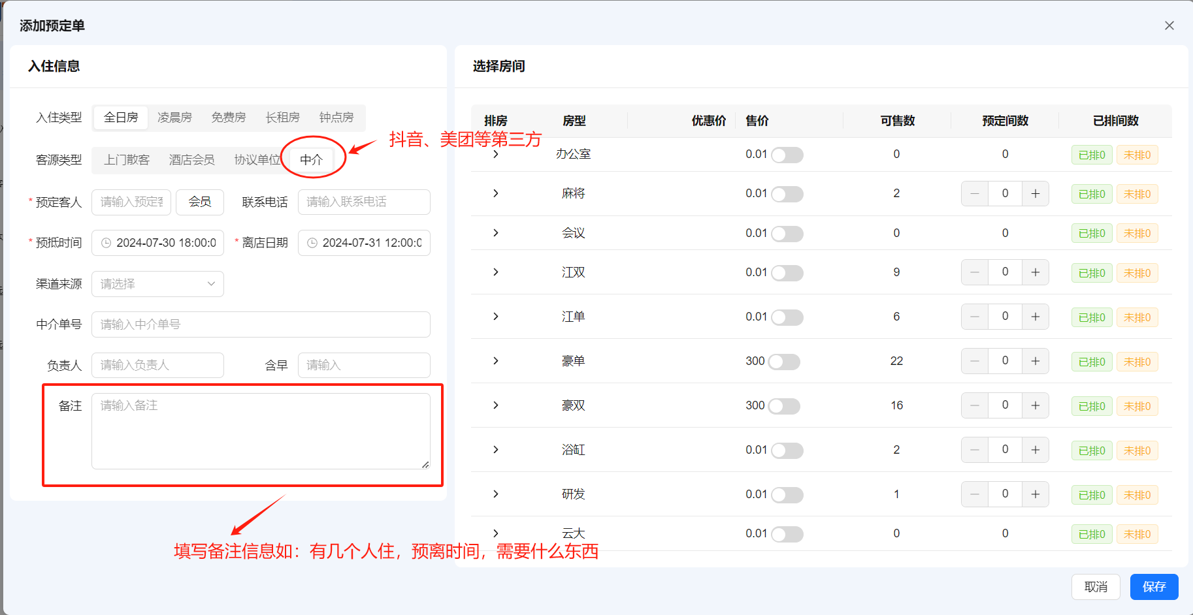This screenshot has height=615, width=1193.
Task: Click the clock icon in 离店日期 field
Action: (312, 243)
